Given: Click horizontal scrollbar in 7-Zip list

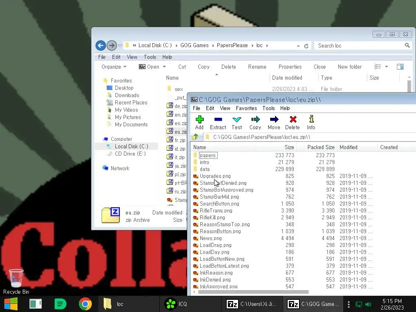Looking at the screenshot, I should [253, 292].
